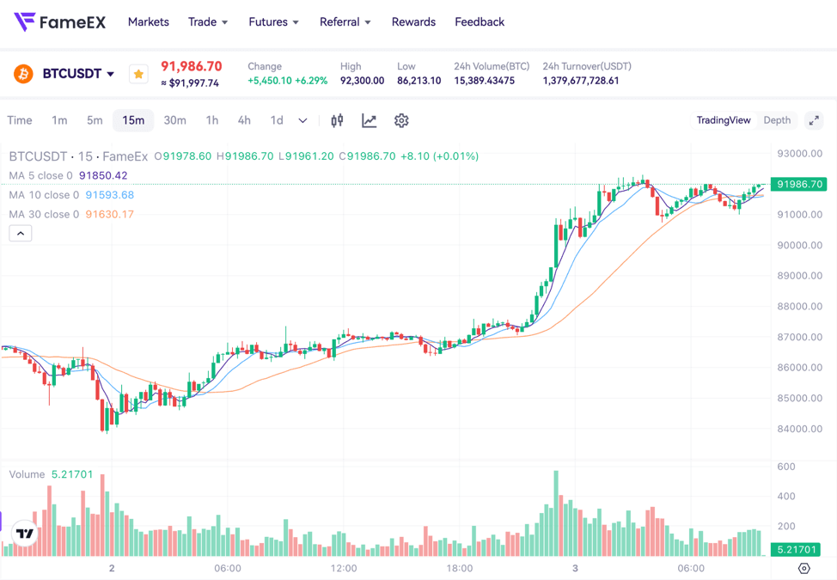
Task: Open the indicators chart icon
Action: click(370, 120)
